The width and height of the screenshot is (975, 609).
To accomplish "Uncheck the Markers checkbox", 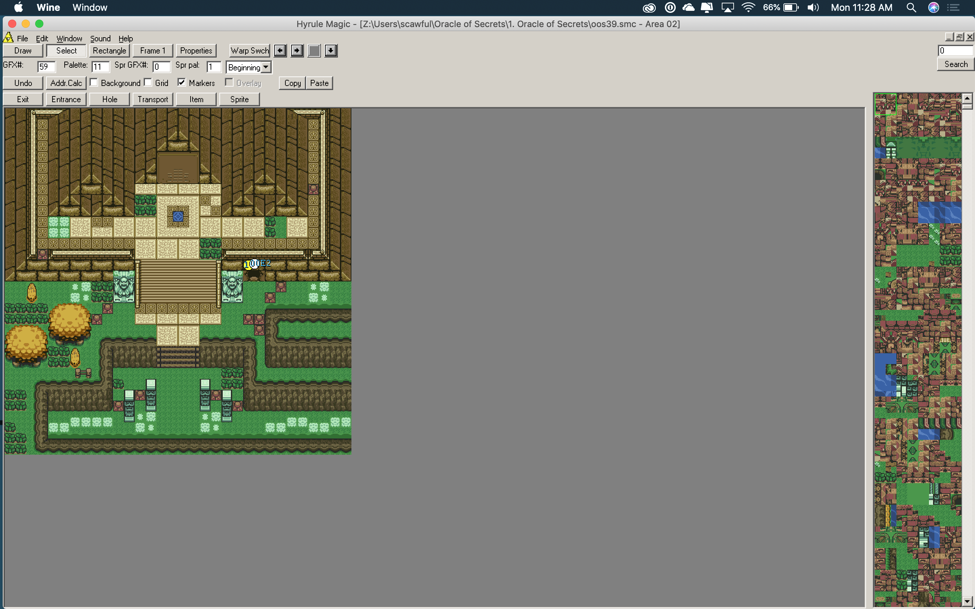I will coord(182,83).
